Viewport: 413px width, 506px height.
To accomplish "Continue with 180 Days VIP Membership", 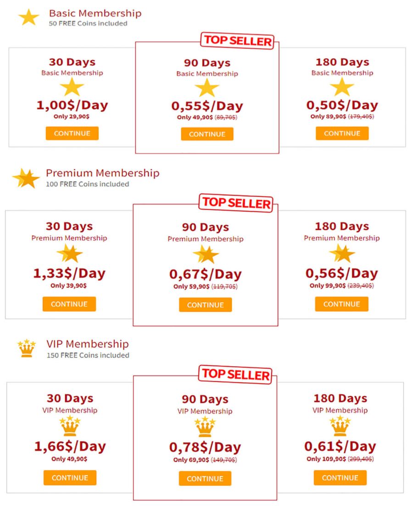I will (340, 478).
